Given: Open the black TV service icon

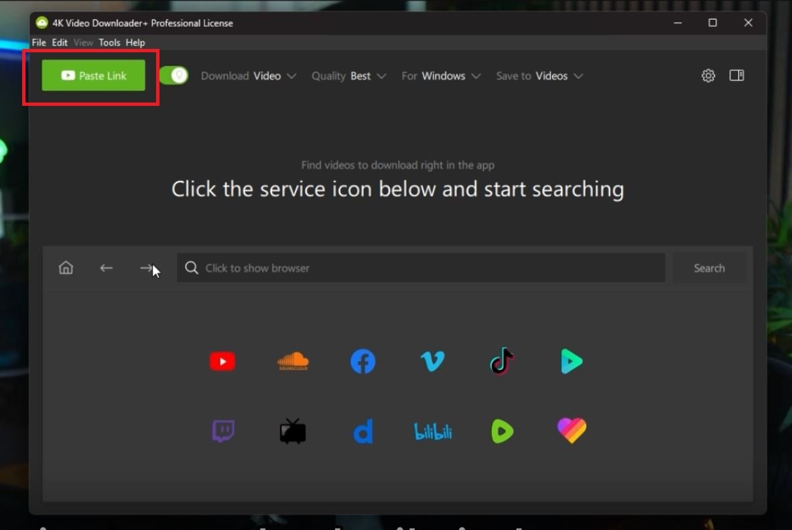Looking at the screenshot, I should click(293, 431).
